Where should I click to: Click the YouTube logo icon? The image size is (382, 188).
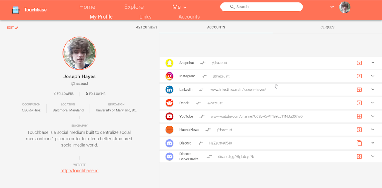coord(170,116)
